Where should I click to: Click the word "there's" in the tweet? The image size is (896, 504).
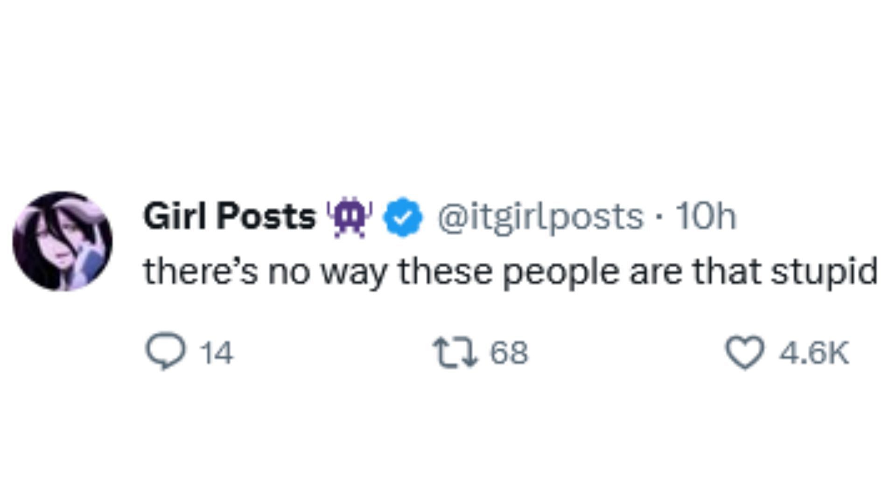200,272
